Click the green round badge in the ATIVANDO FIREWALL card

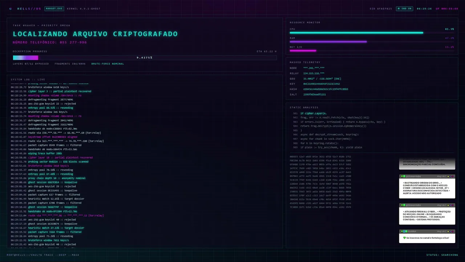[404, 205]
